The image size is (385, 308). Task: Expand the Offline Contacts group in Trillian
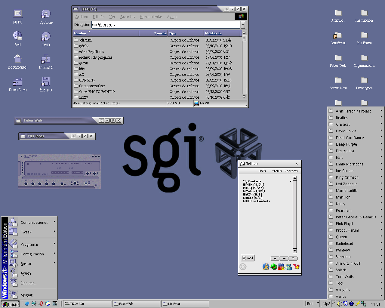pyautogui.click(x=244, y=201)
